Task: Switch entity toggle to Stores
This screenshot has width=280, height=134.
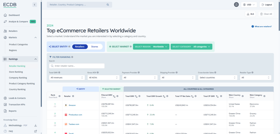Action: [95, 47]
